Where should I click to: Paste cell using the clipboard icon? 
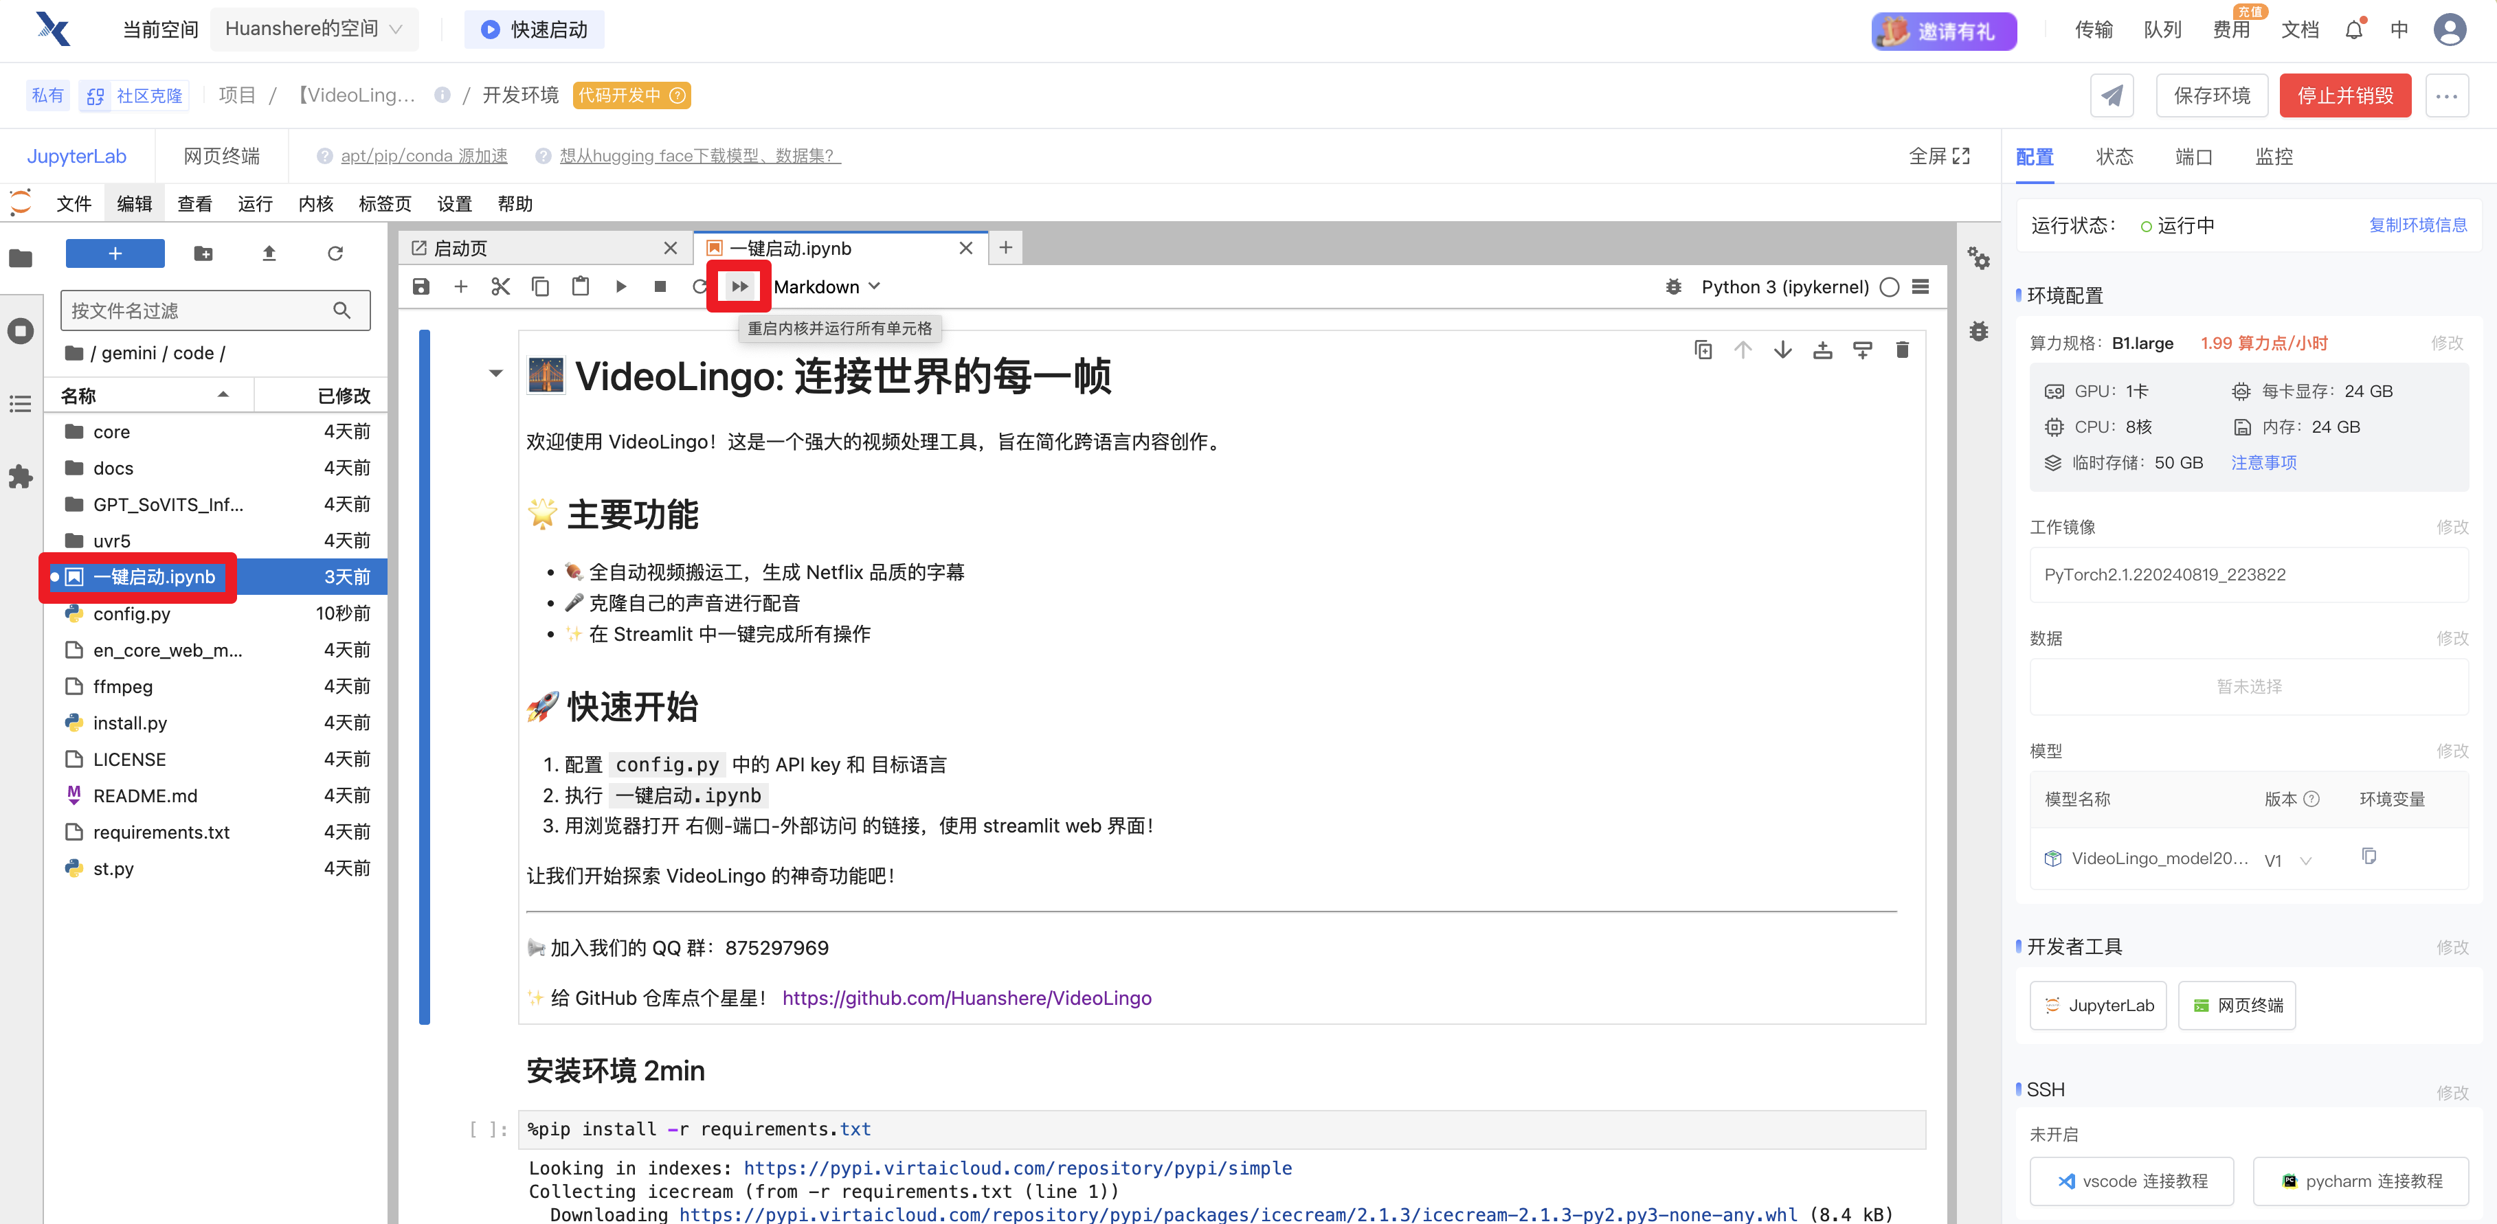[580, 287]
